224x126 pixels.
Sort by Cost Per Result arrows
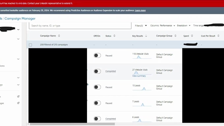(218, 36)
